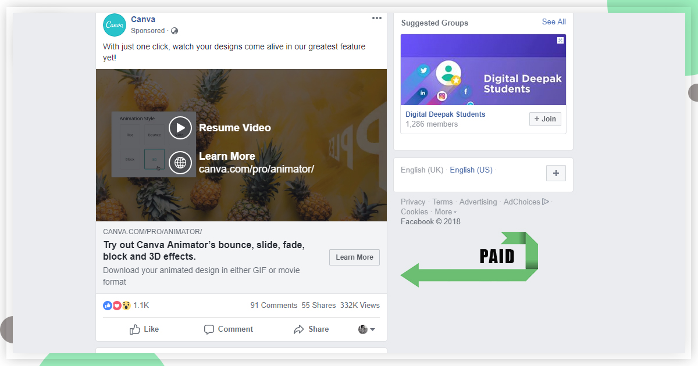Image resolution: width=698 pixels, height=366 pixels.
Task: Click the Comment speech bubble icon
Action: [209, 329]
